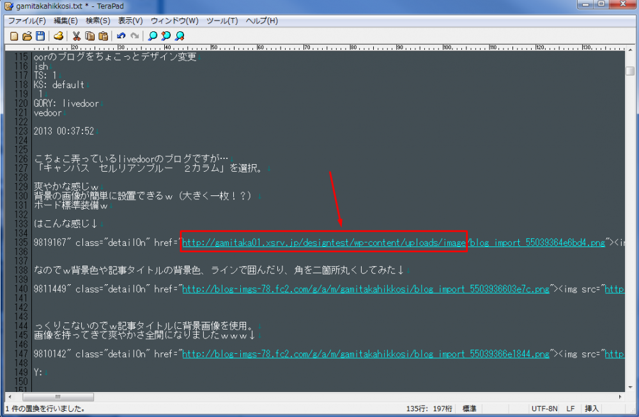Open the ヘルプ(H) menu
The image size is (639, 417).
[261, 21]
